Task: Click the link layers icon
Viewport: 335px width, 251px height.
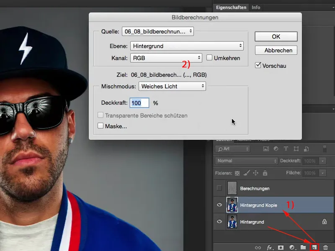Action: [x=258, y=248]
